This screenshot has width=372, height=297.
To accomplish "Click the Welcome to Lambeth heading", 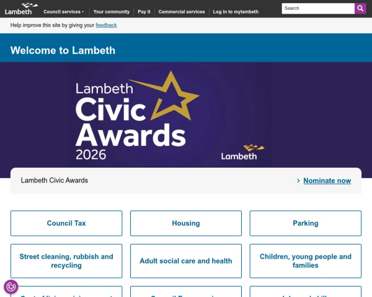I will [63, 51].
